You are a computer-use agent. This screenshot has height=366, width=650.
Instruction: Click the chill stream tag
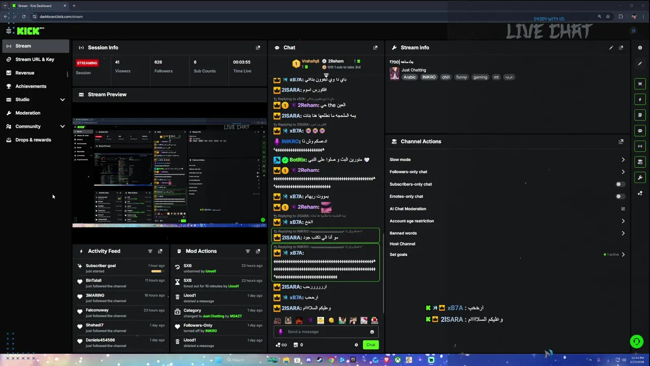click(x=446, y=77)
